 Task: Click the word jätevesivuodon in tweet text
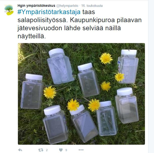tap(40, 28)
